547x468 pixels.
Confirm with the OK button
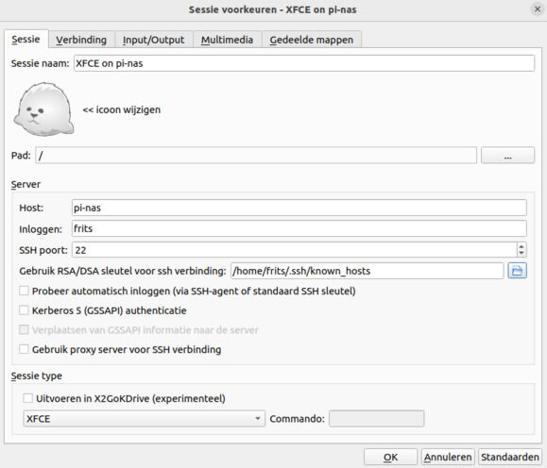pos(390,458)
